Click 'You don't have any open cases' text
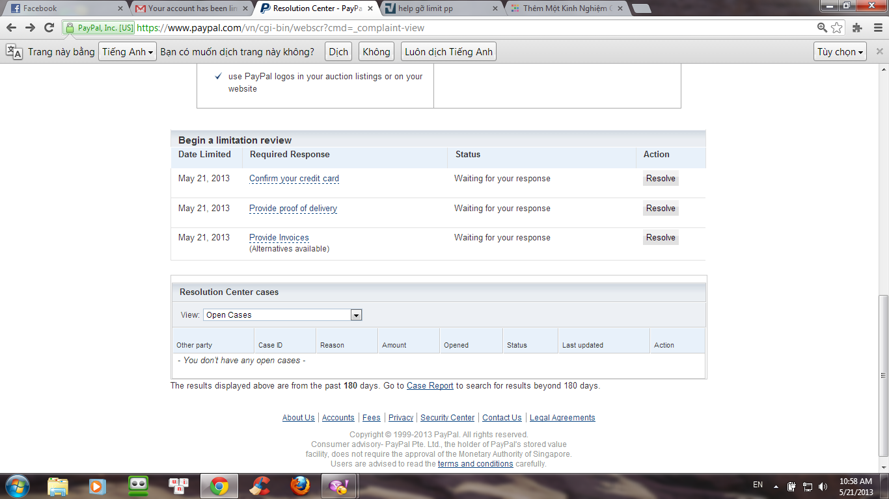Screen dimensions: 889x499 [241, 361]
